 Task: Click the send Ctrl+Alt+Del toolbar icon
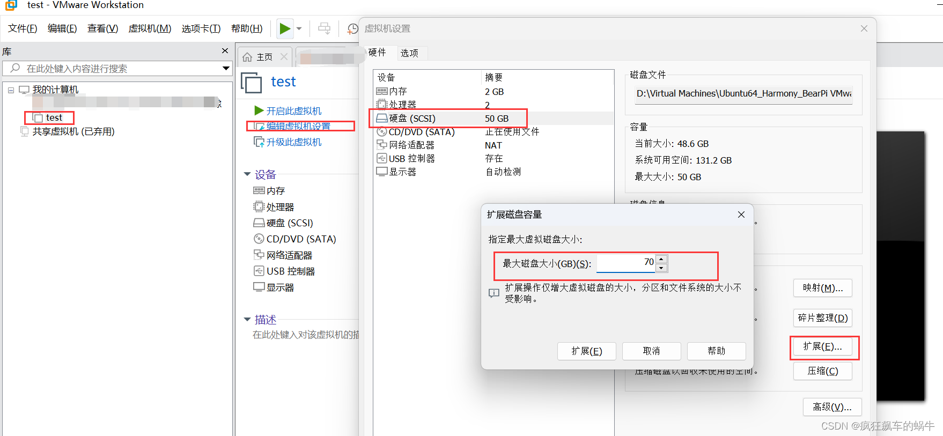(x=324, y=28)
